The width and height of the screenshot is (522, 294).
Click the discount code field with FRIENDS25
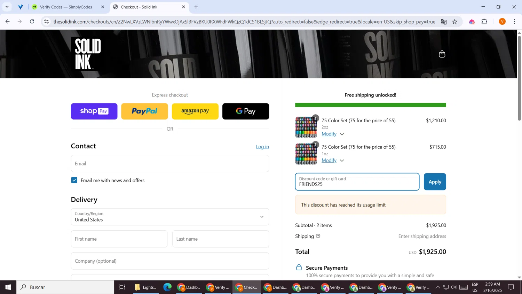pyautogui.click(x=357, y=182)
